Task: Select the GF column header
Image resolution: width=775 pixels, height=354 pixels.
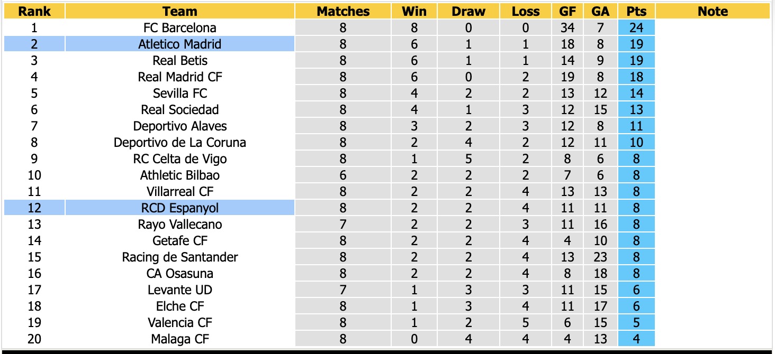Action: coord(567,11)
